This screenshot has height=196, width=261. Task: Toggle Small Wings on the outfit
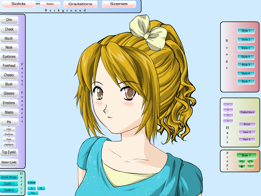(9, 177)
